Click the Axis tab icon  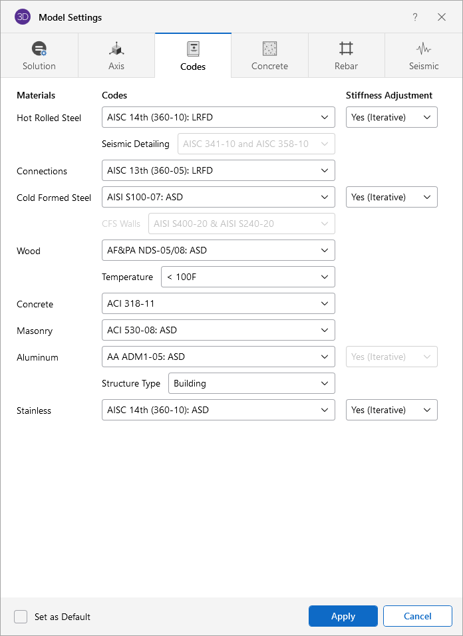coord(116,49)
